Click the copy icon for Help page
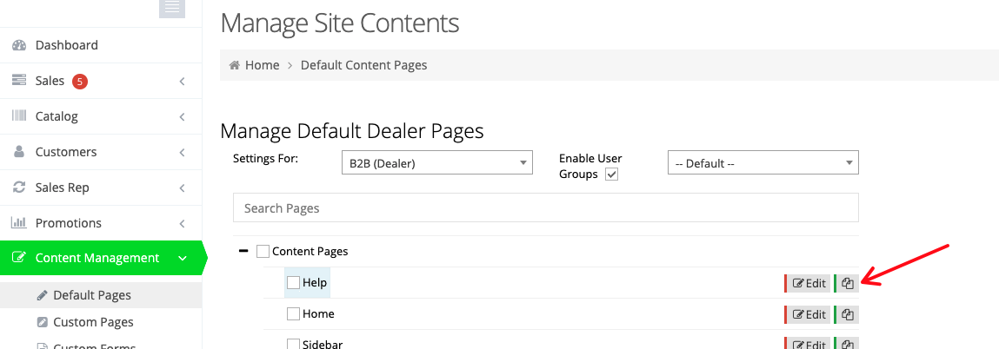Screen dimensions: 999x349 [847, 283]
